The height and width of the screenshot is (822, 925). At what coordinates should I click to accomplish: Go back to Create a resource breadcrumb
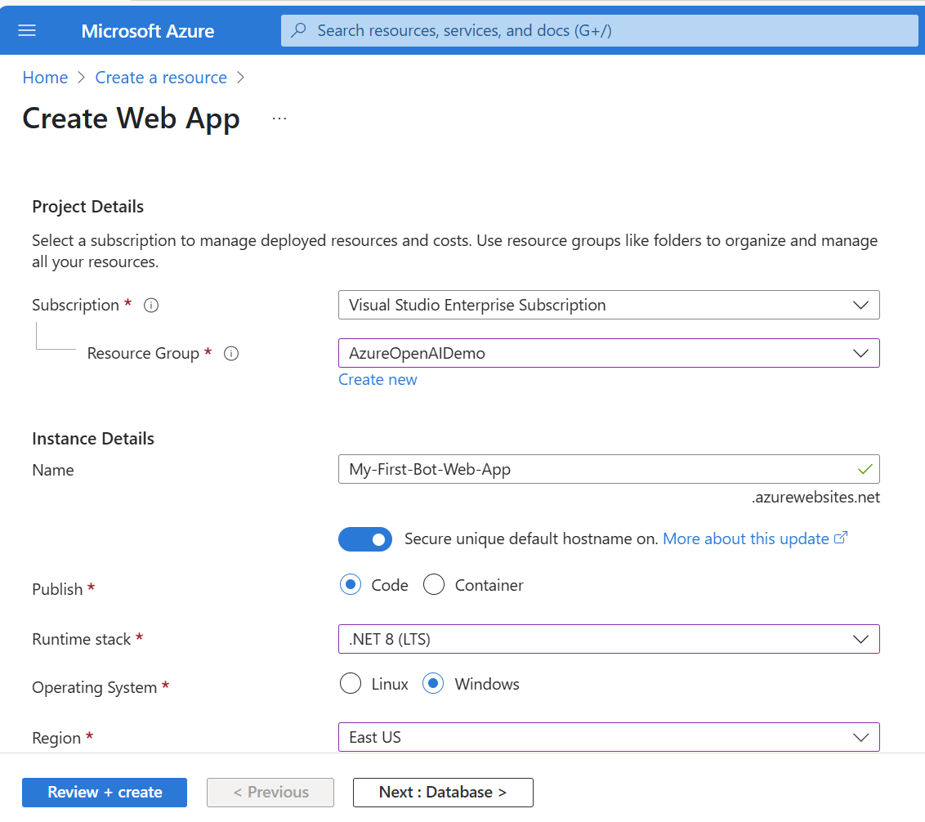161,77
